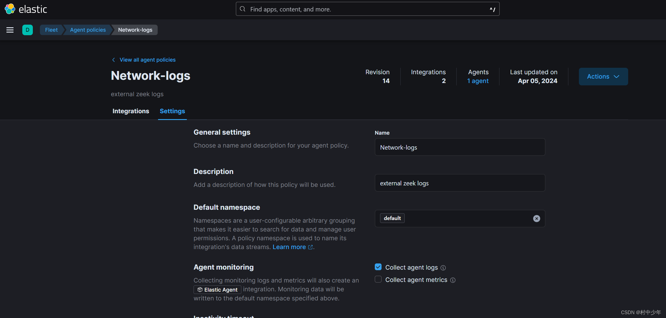Click the General settings heading
The image size is (666, 318).
click(222, 132)
